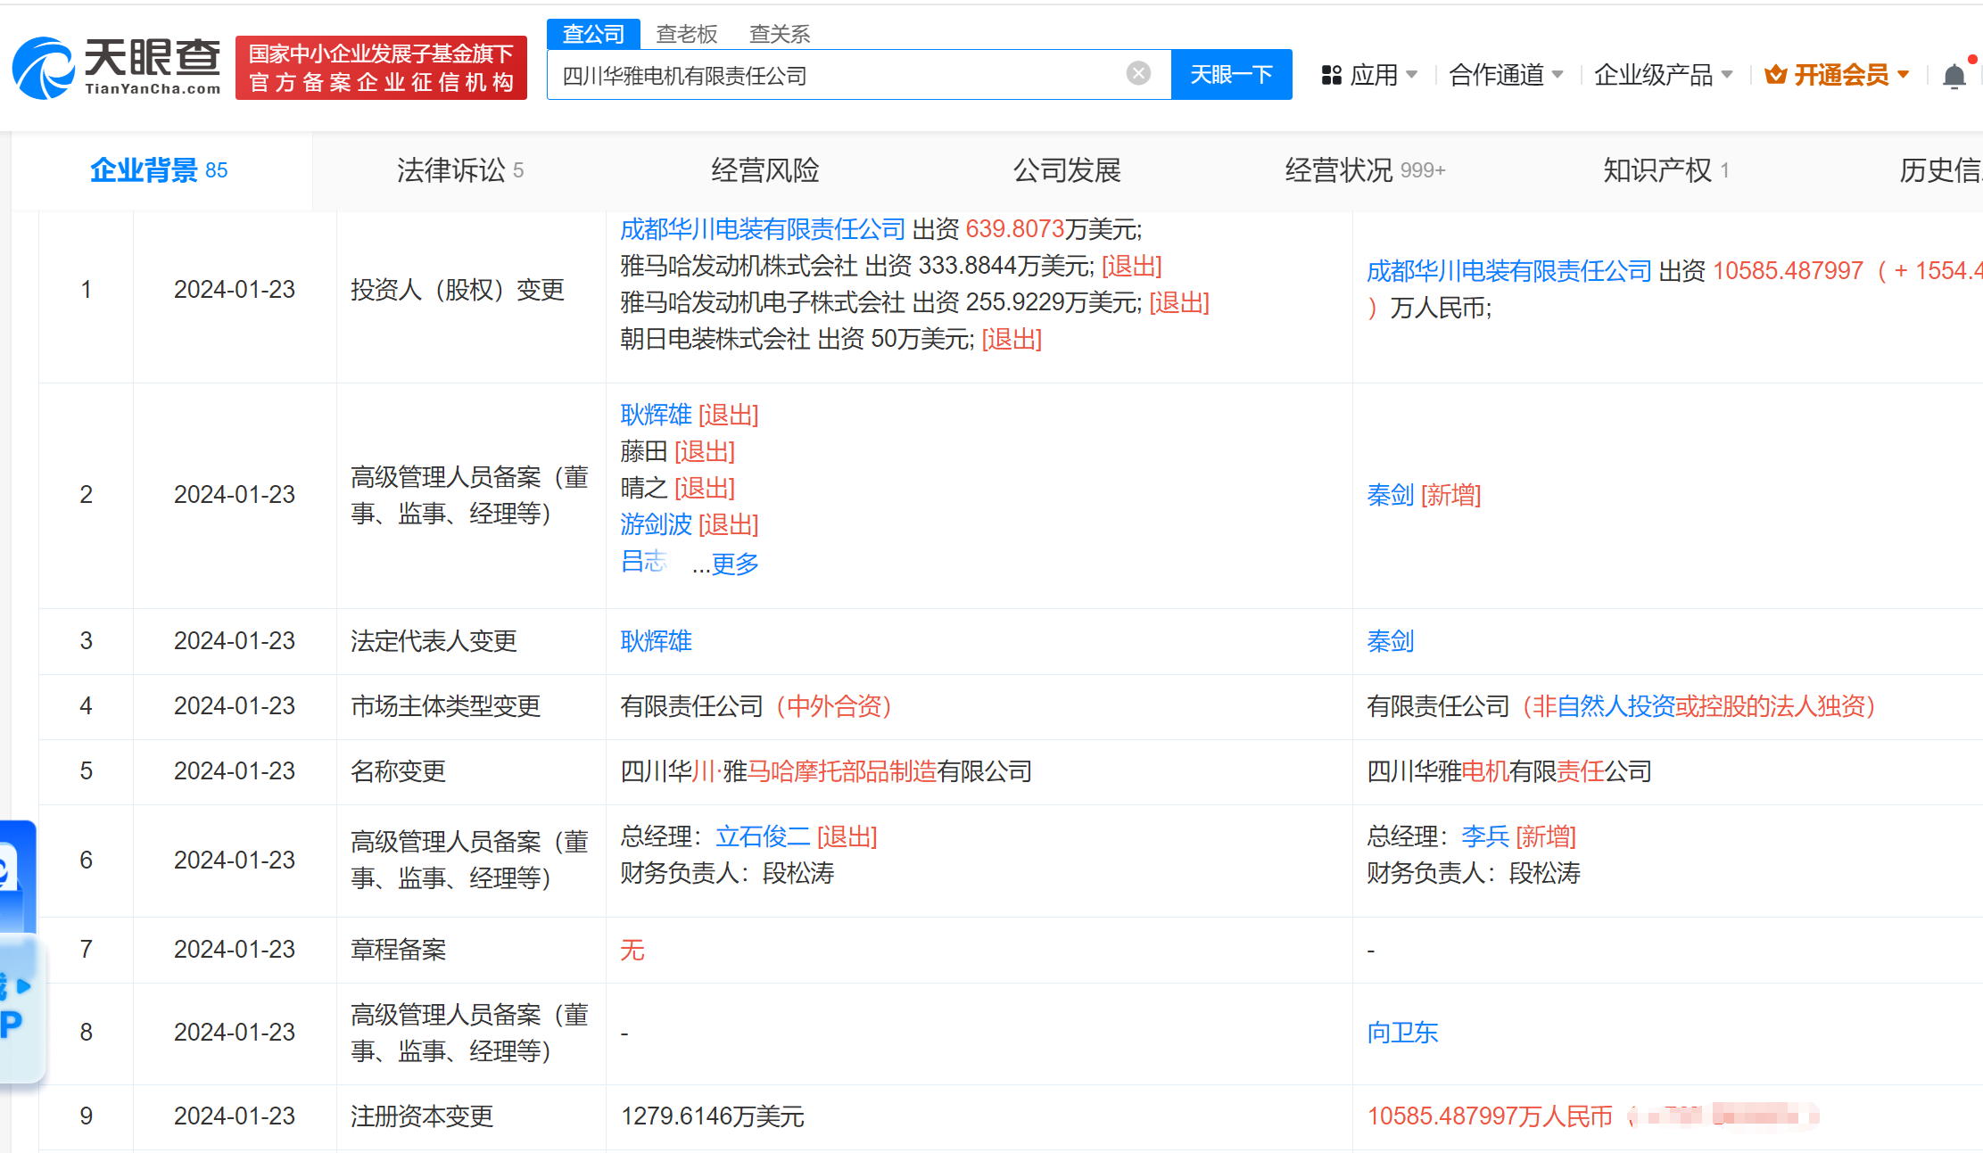Expand 更多 in executive change list
Screen dimensions: 1983x1153
point(734,564)
